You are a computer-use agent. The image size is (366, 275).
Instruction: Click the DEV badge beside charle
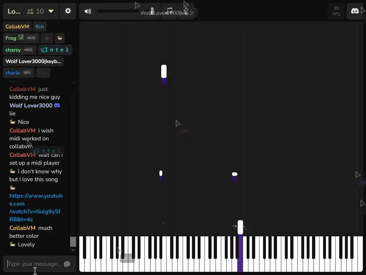pyautogui.click(x=27, y=73)
